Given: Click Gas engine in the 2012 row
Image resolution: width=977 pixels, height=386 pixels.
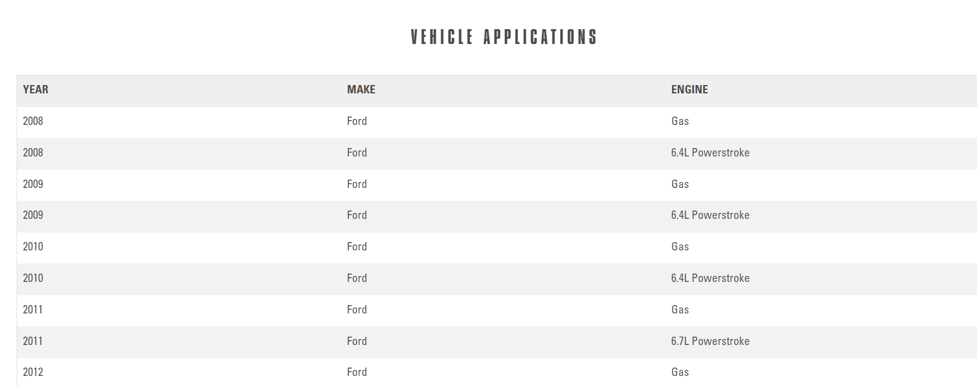Looking at the screenshot, I should coord(680,372).
